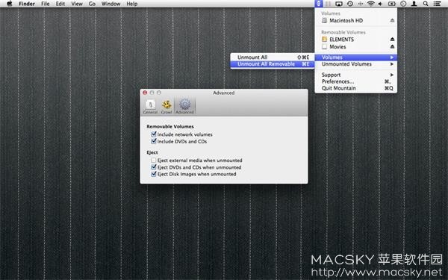Click the Mountain menu bar icon
Screen dimensions: 448x280
click(318, 4)
